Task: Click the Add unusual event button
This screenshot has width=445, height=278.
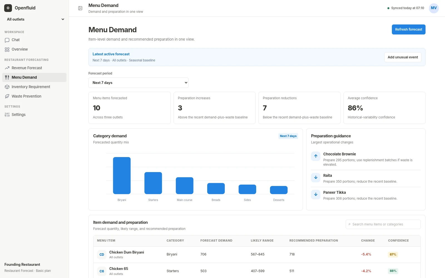Action: click(x=403, y=57)
